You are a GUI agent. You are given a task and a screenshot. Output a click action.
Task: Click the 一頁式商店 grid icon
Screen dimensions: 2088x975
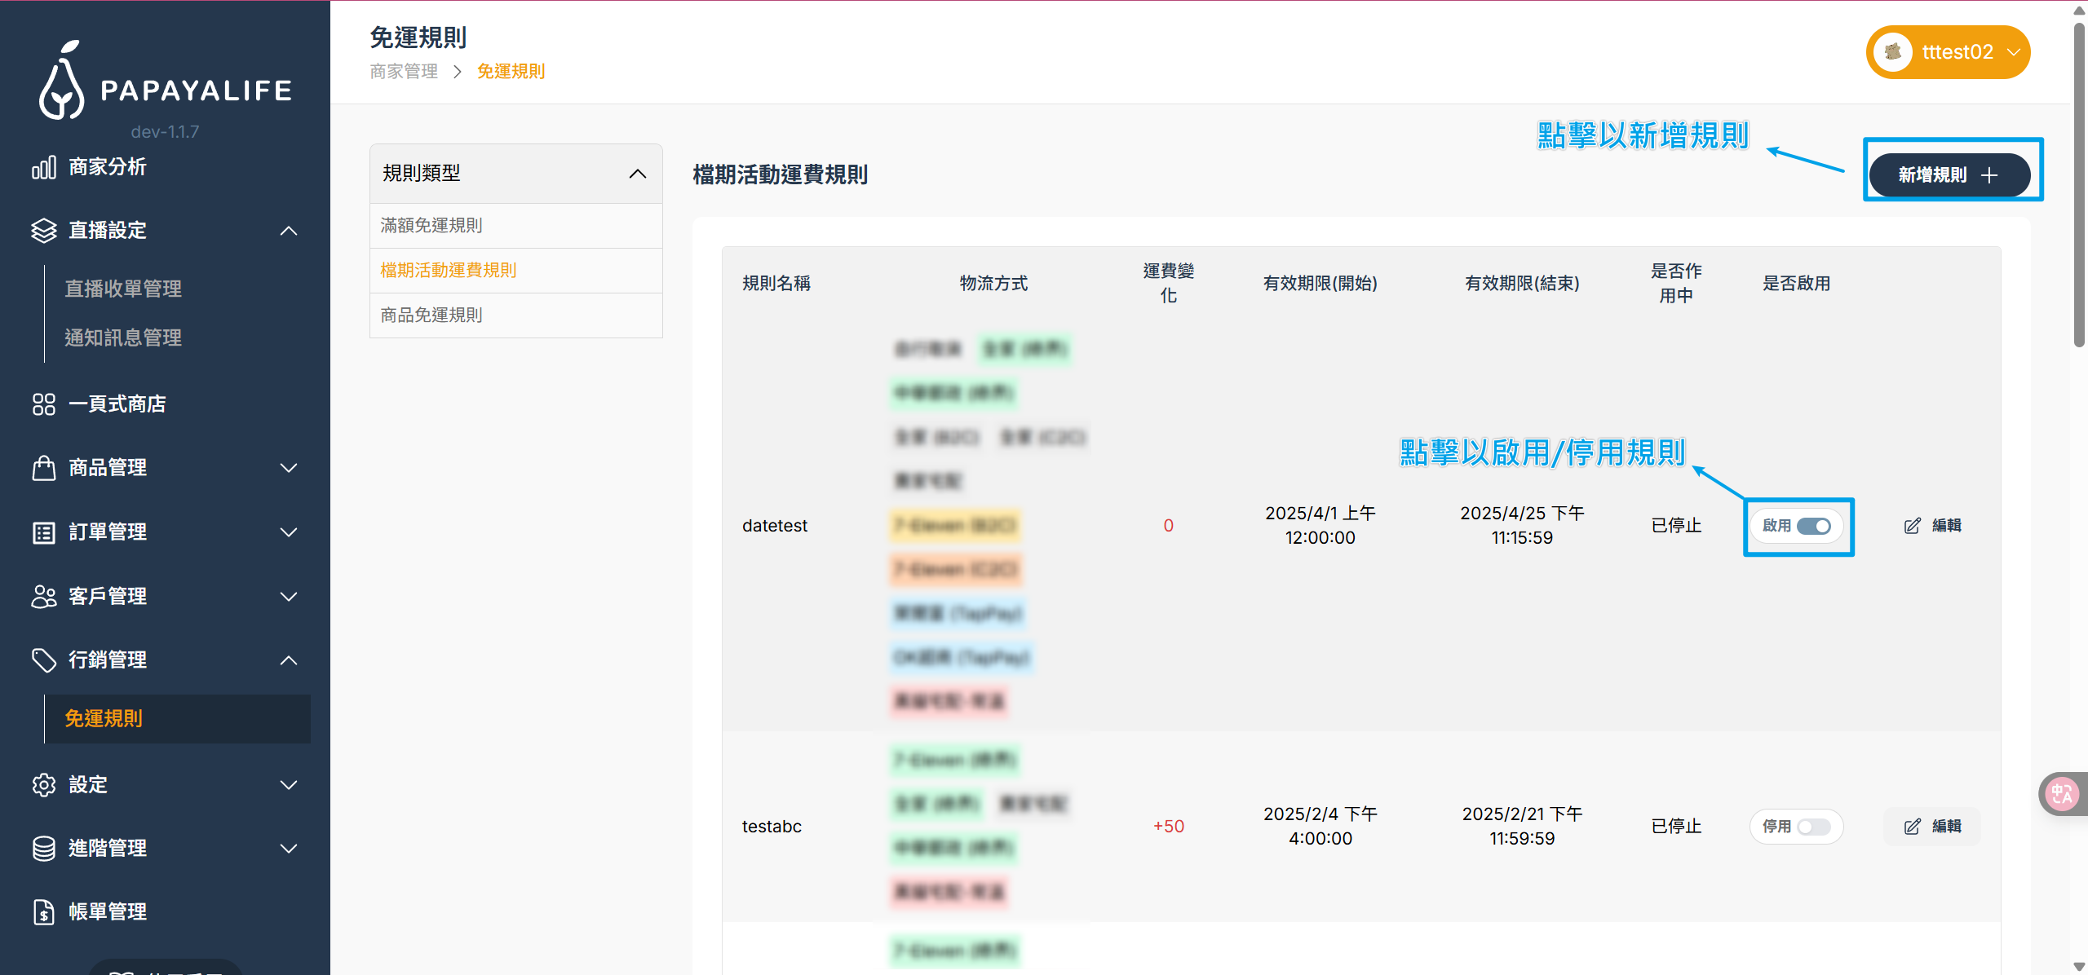44,404
